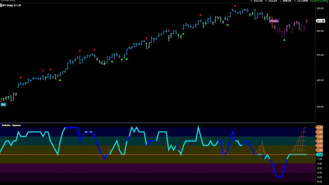
Task: Click the 475.00 price axis label
Action: pyautogui.click(x=320, y=55)
